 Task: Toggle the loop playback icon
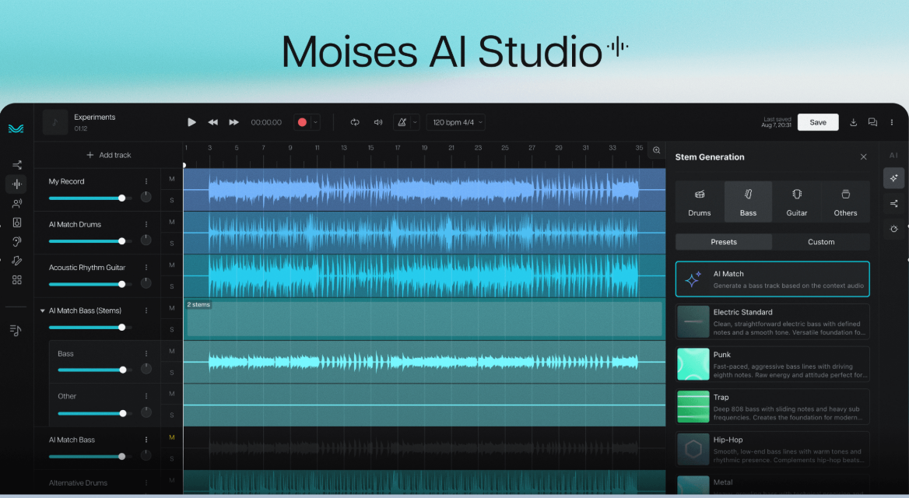coord(355,122)
